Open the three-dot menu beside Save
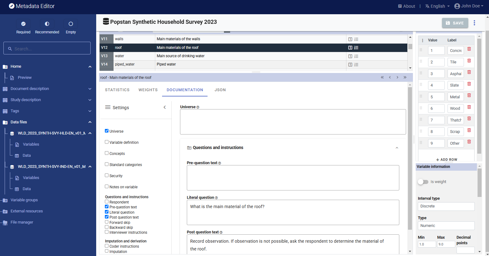Image resolution: width=489 pixels, height=256 pixels. (474, 23)
